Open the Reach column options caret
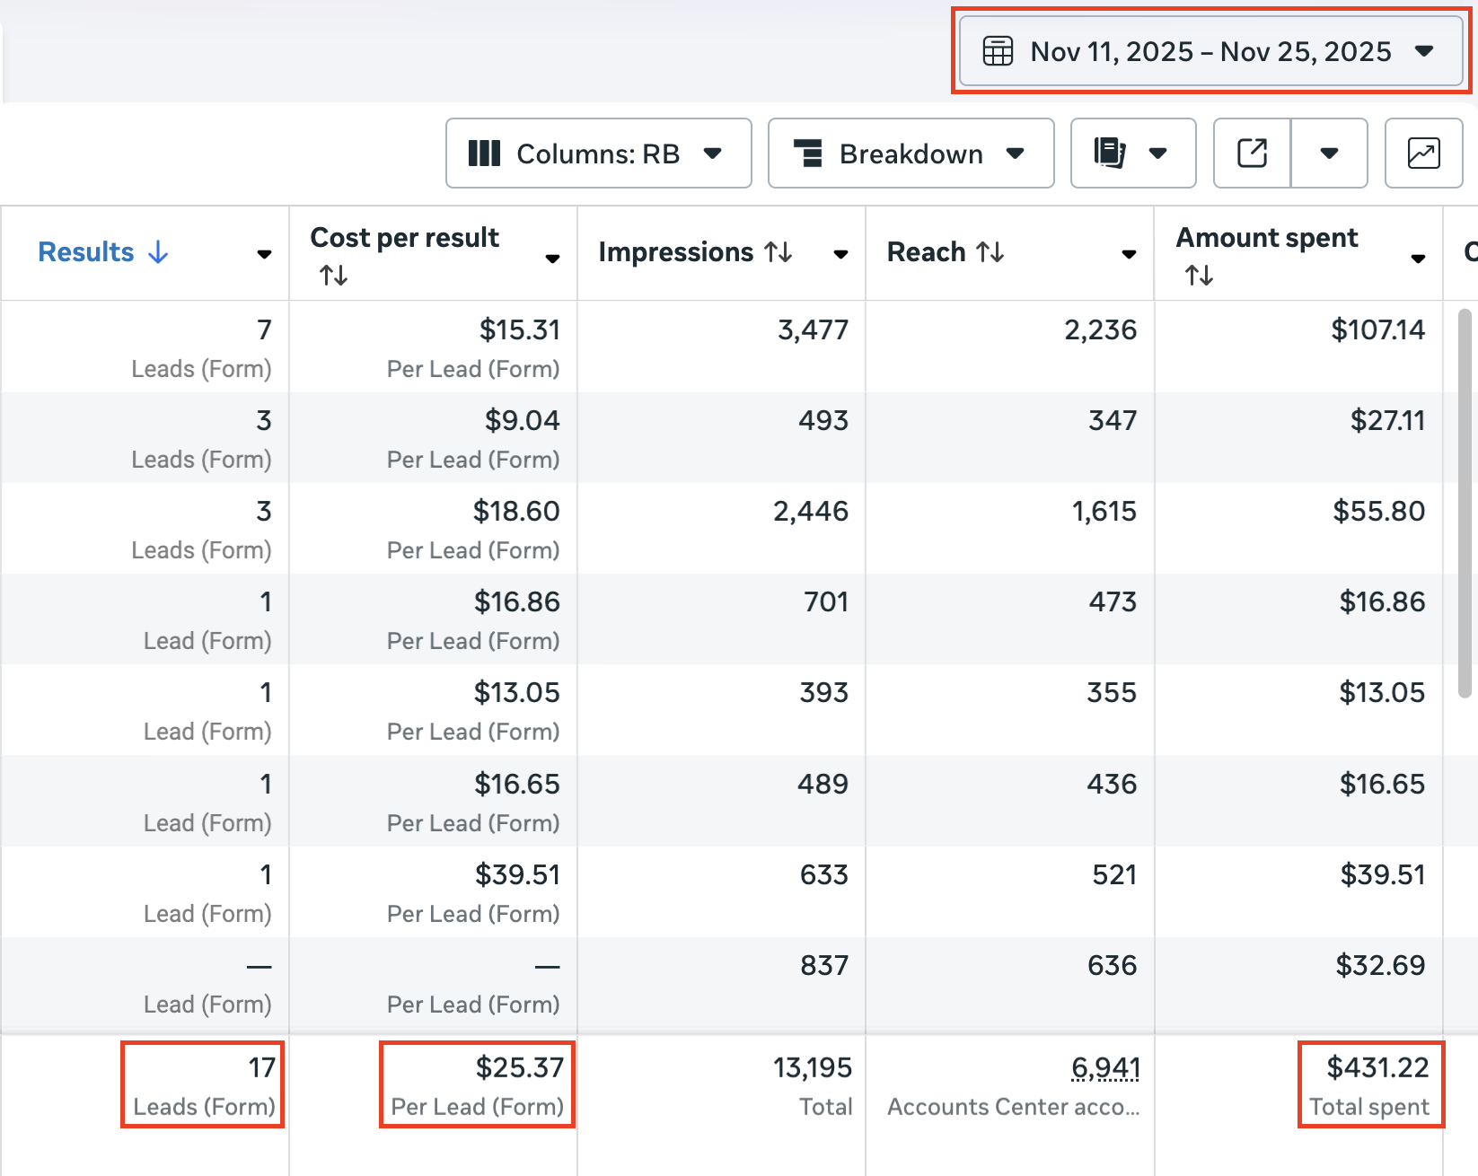This screenshot has height=1176, width=1478. click(x=1129, y=254)
